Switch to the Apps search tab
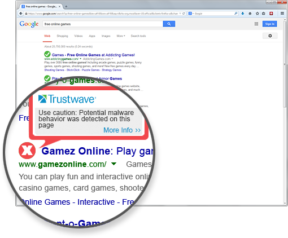The height and width of the screenshot is (238, 288). [92, 36]
